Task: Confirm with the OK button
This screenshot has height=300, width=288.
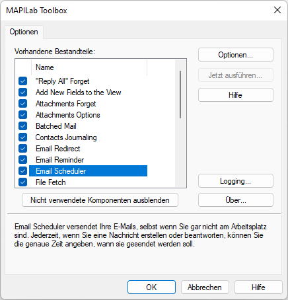Action: click(151, 287)
